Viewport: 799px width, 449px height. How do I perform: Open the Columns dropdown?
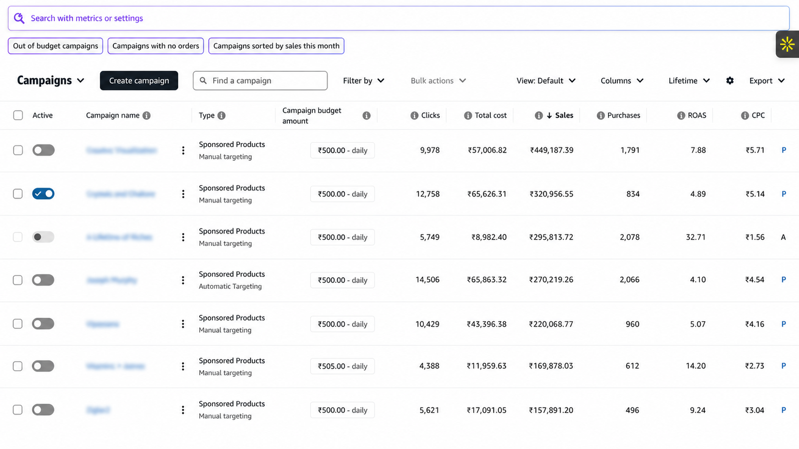click(x=622, y=80)
